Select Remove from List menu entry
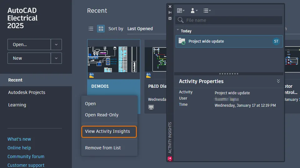300x168 pixels. [103, 148]
